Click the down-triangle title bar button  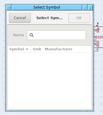[85, 8]
